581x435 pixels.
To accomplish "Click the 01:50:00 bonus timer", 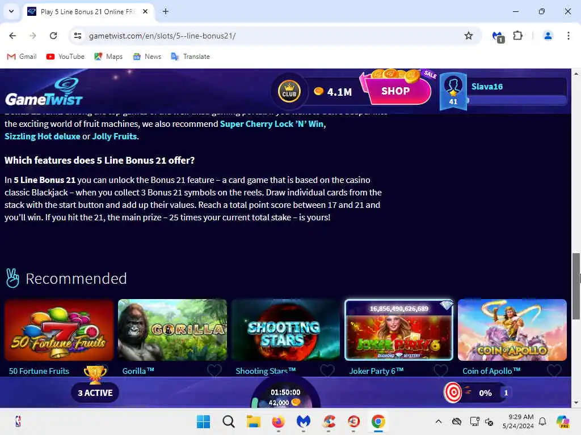I will (x=285, y=392).
